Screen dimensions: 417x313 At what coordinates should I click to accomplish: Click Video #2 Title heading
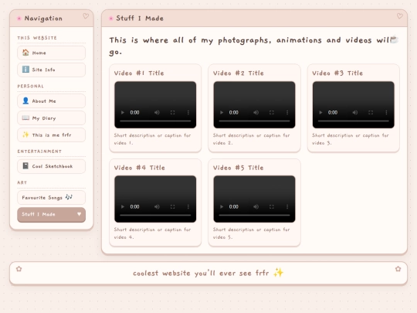[x=239, y=73]
